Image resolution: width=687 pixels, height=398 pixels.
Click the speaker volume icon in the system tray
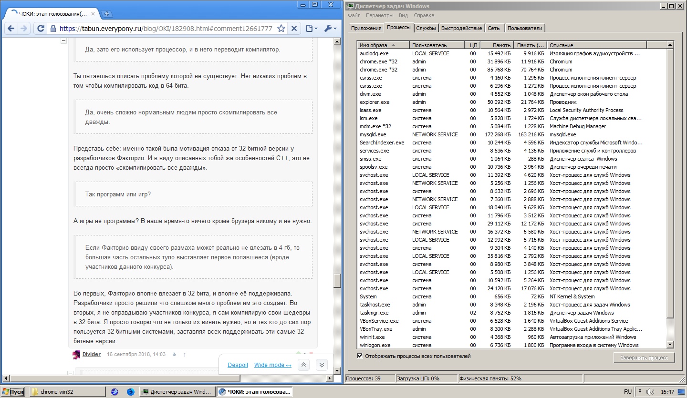point(650,392)
